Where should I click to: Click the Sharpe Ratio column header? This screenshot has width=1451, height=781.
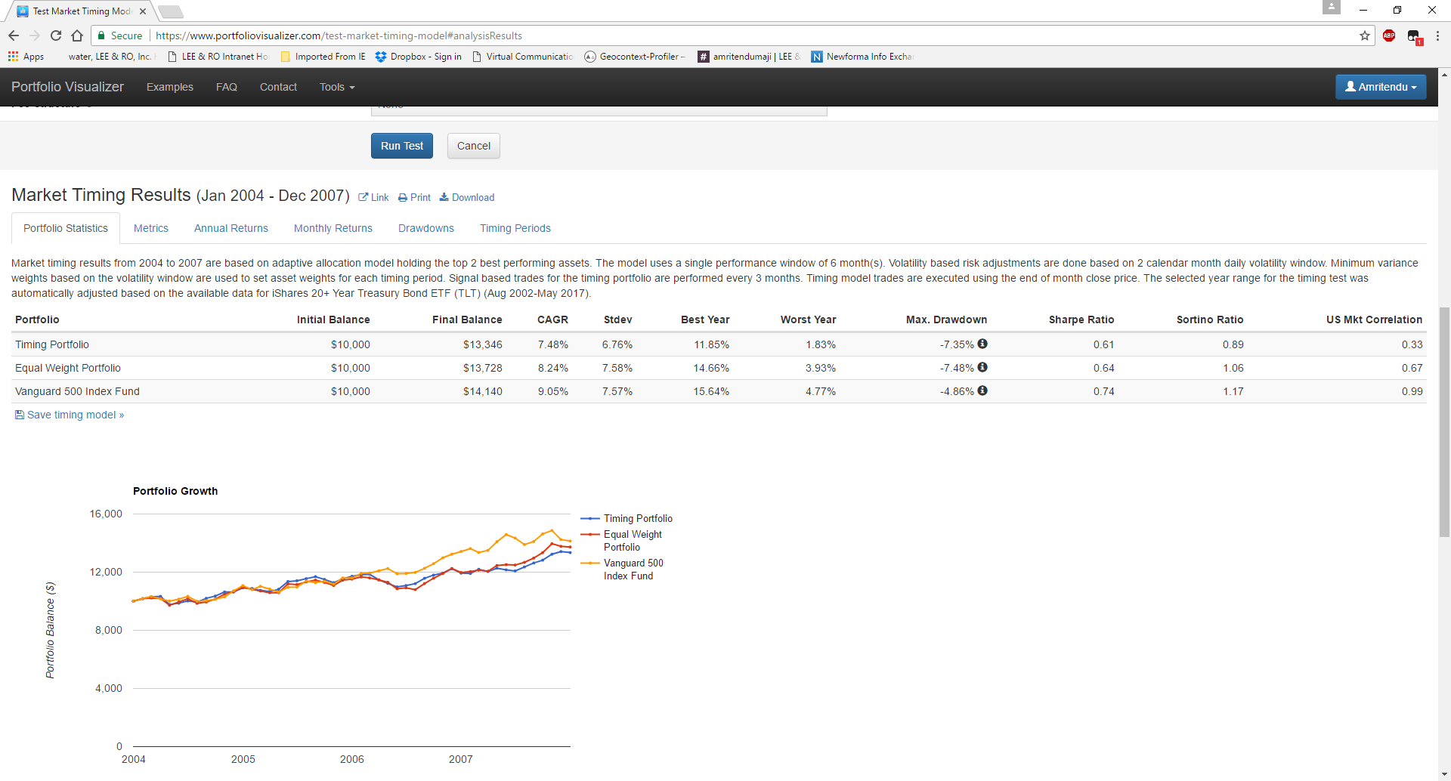coord(1081,319)
